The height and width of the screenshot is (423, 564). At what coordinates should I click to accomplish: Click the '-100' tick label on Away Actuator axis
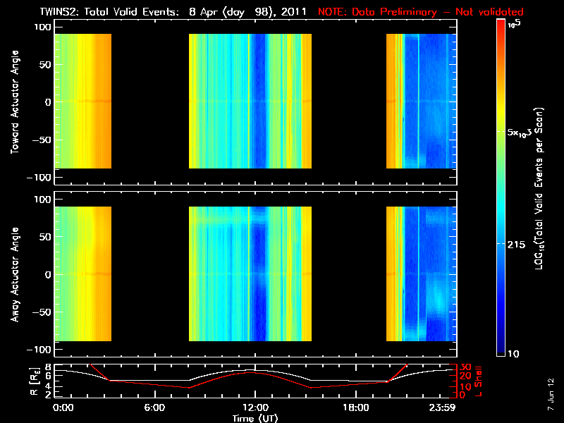(39, 350)
